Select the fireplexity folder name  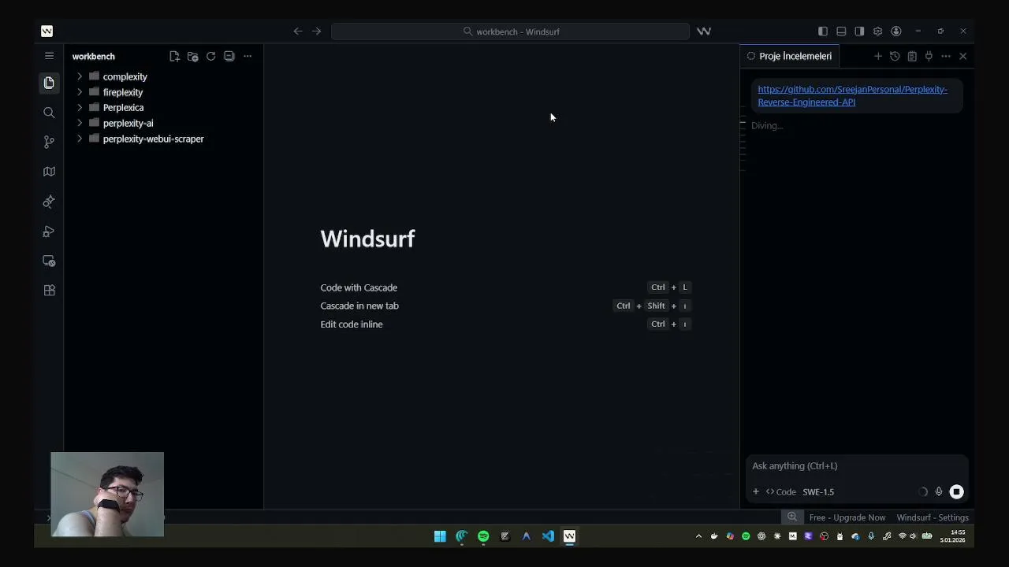(122, 92)
